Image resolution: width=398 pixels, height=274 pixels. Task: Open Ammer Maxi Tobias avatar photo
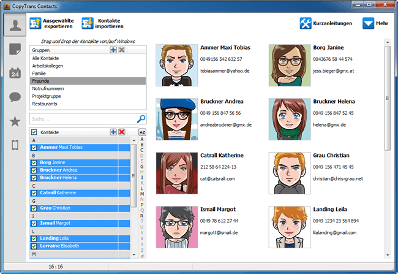pos(177,66)
